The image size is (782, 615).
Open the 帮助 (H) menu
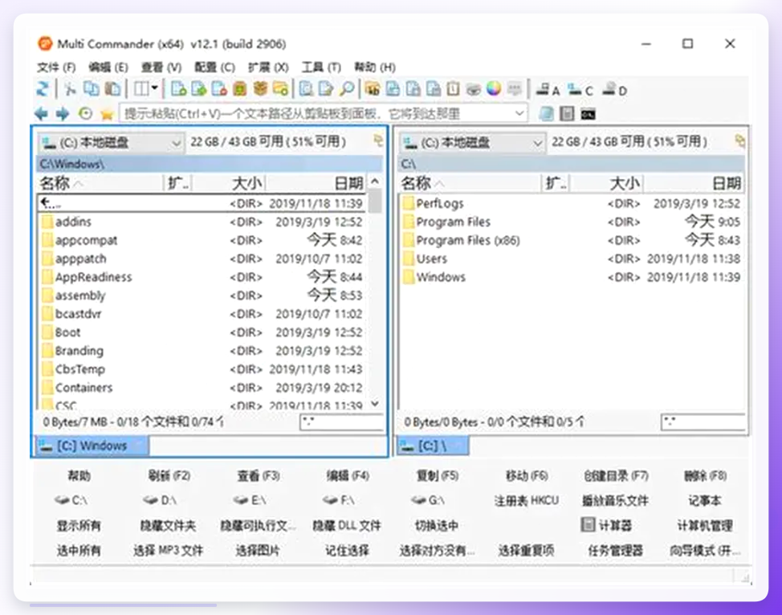click(x=375, y=67)
